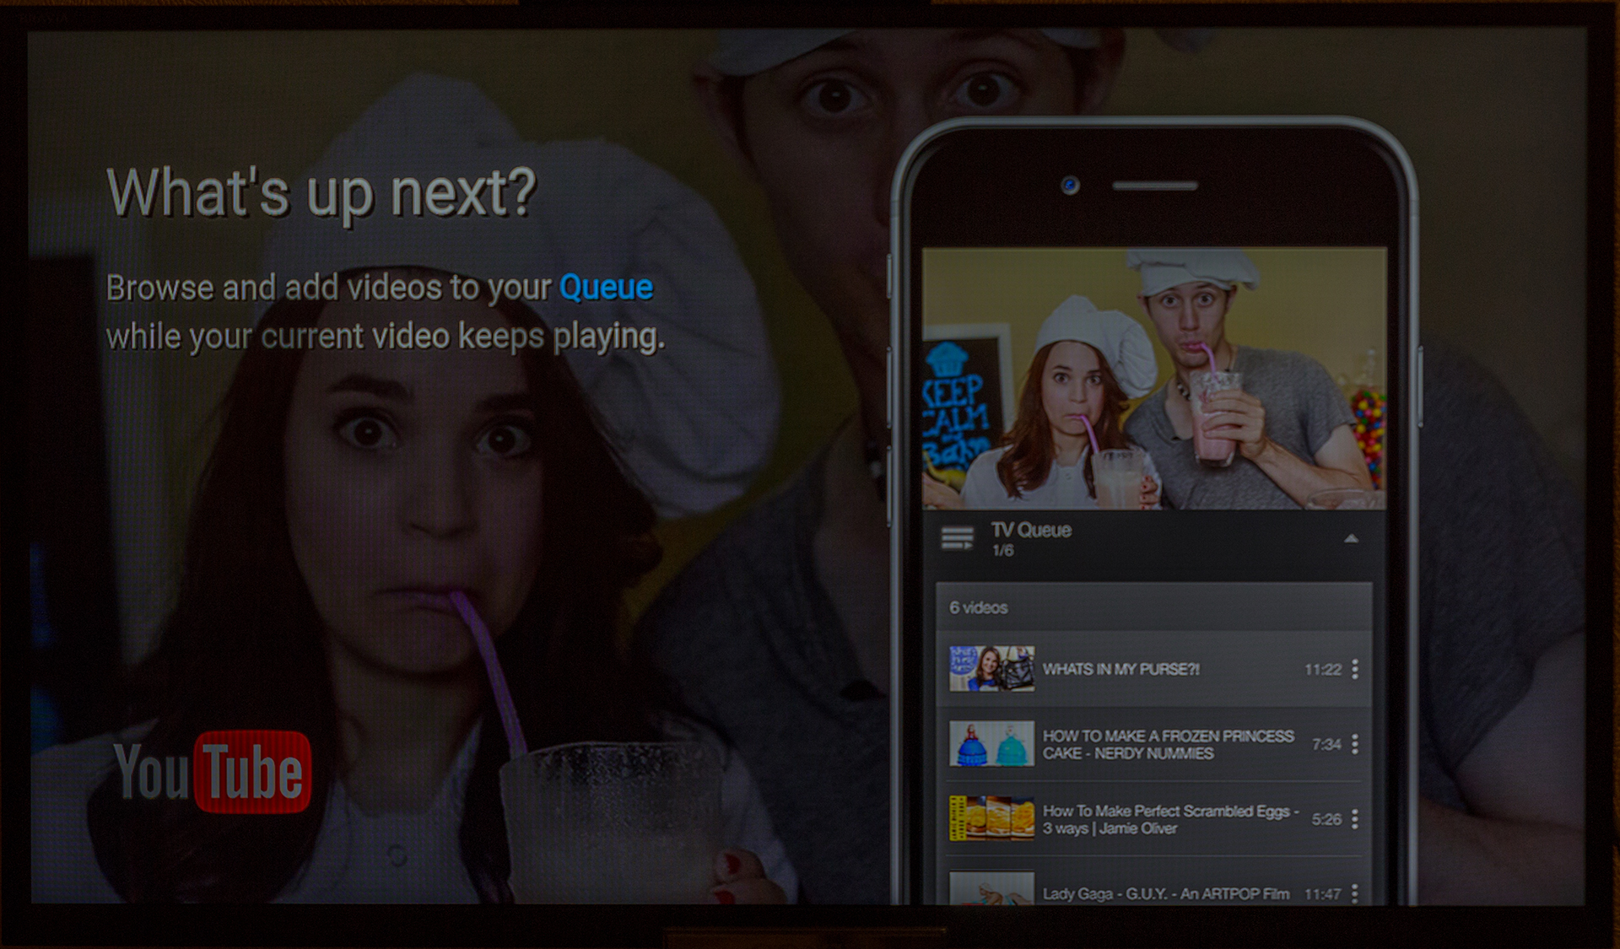Click the '6 videos' header

pos(979,607)
